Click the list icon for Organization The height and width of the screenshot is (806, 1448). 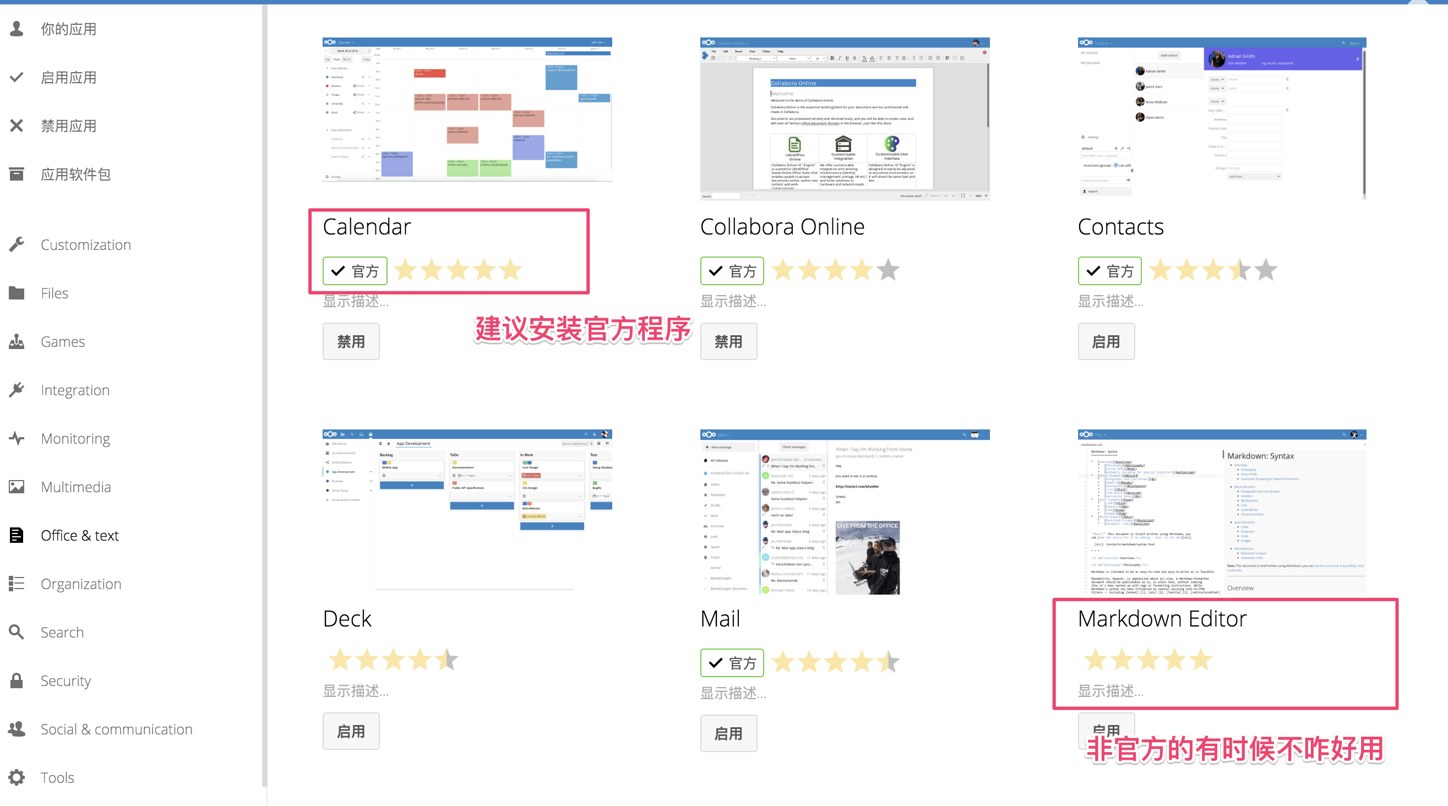(x=17, y=584)
